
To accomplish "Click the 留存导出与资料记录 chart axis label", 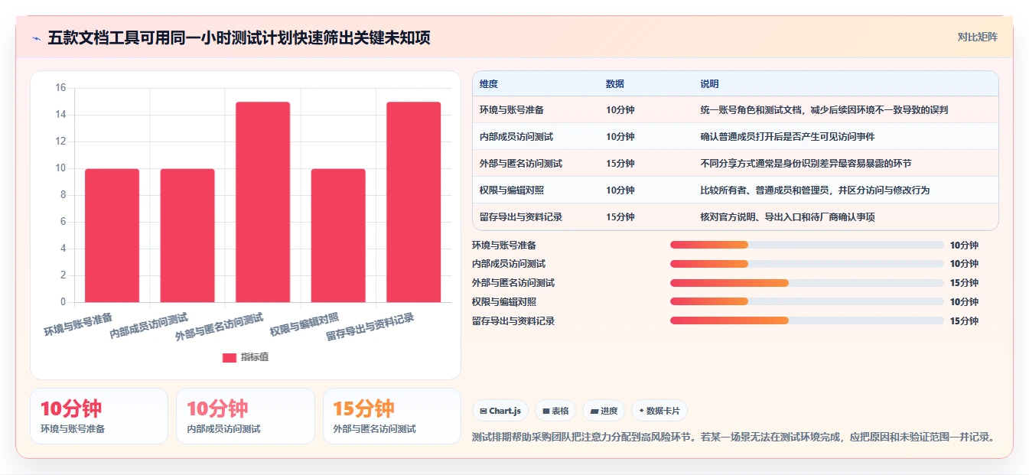I will pos(370,327).
